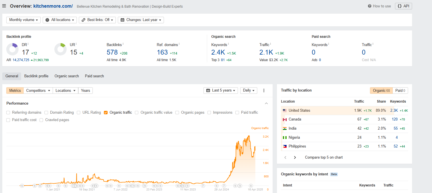Enable the Organic pages checkbox
Image resolution: width=432 pixels, height=193 pixels.
[177, 113]
